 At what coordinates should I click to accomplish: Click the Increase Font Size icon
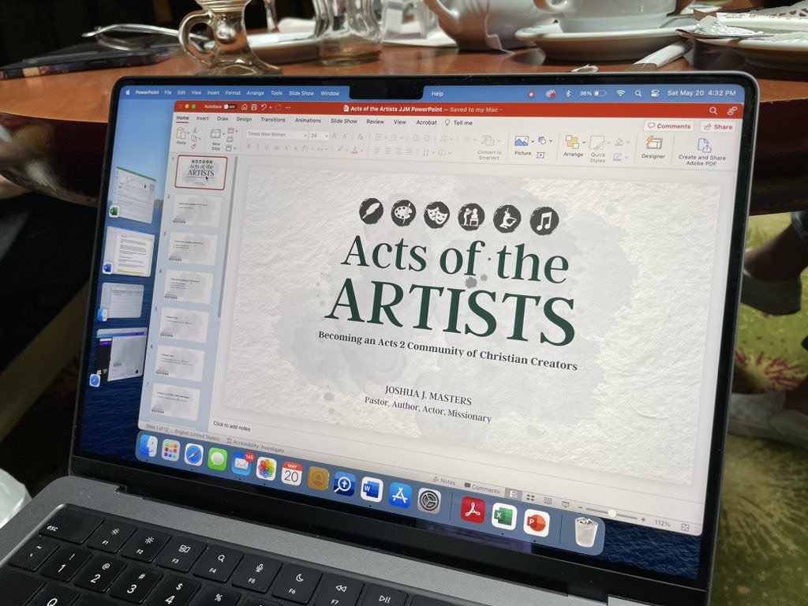pos(335,136)
